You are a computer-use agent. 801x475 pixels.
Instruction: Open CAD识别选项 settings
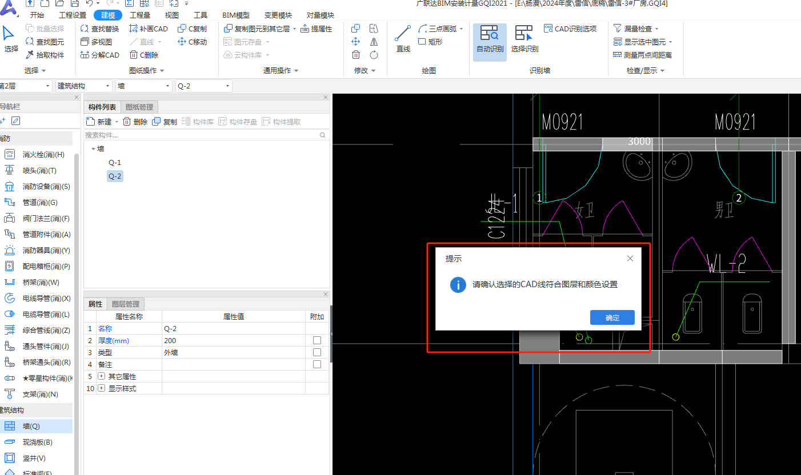click(x=570, y=29)
